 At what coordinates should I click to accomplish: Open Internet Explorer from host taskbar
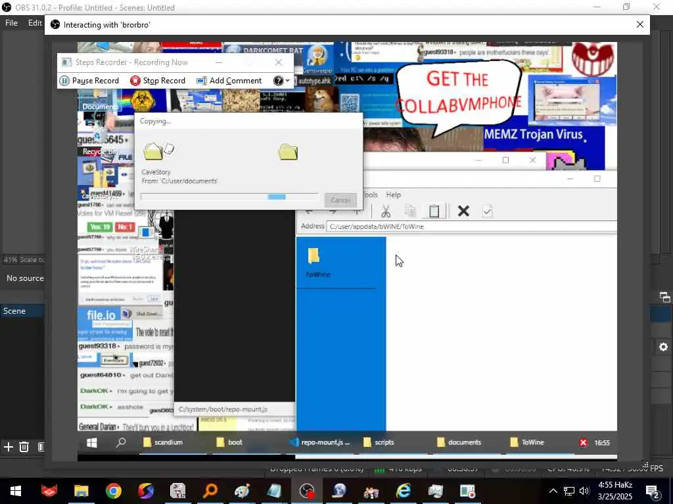pos(404,491)
